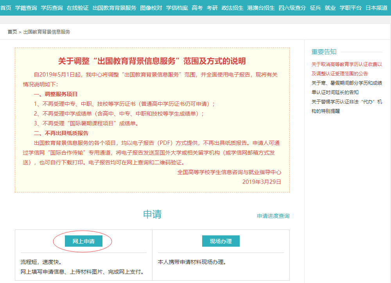Open 出国教育背景服务 nav item
This screenshot has height=283, width=391.
pyautogui.click(x=115, y=8)
